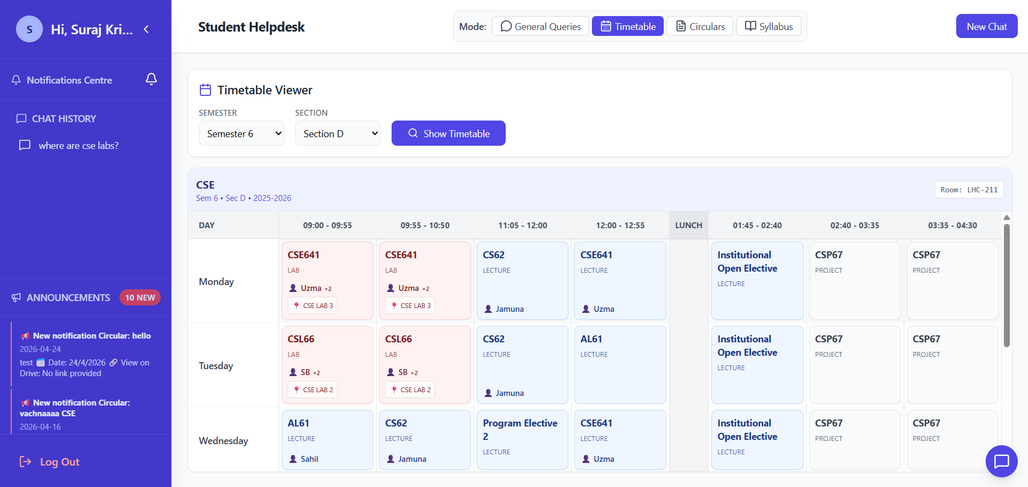The image size is (1028, 487).
Task: Click the Log Out icon
Action: pos(25,462)
